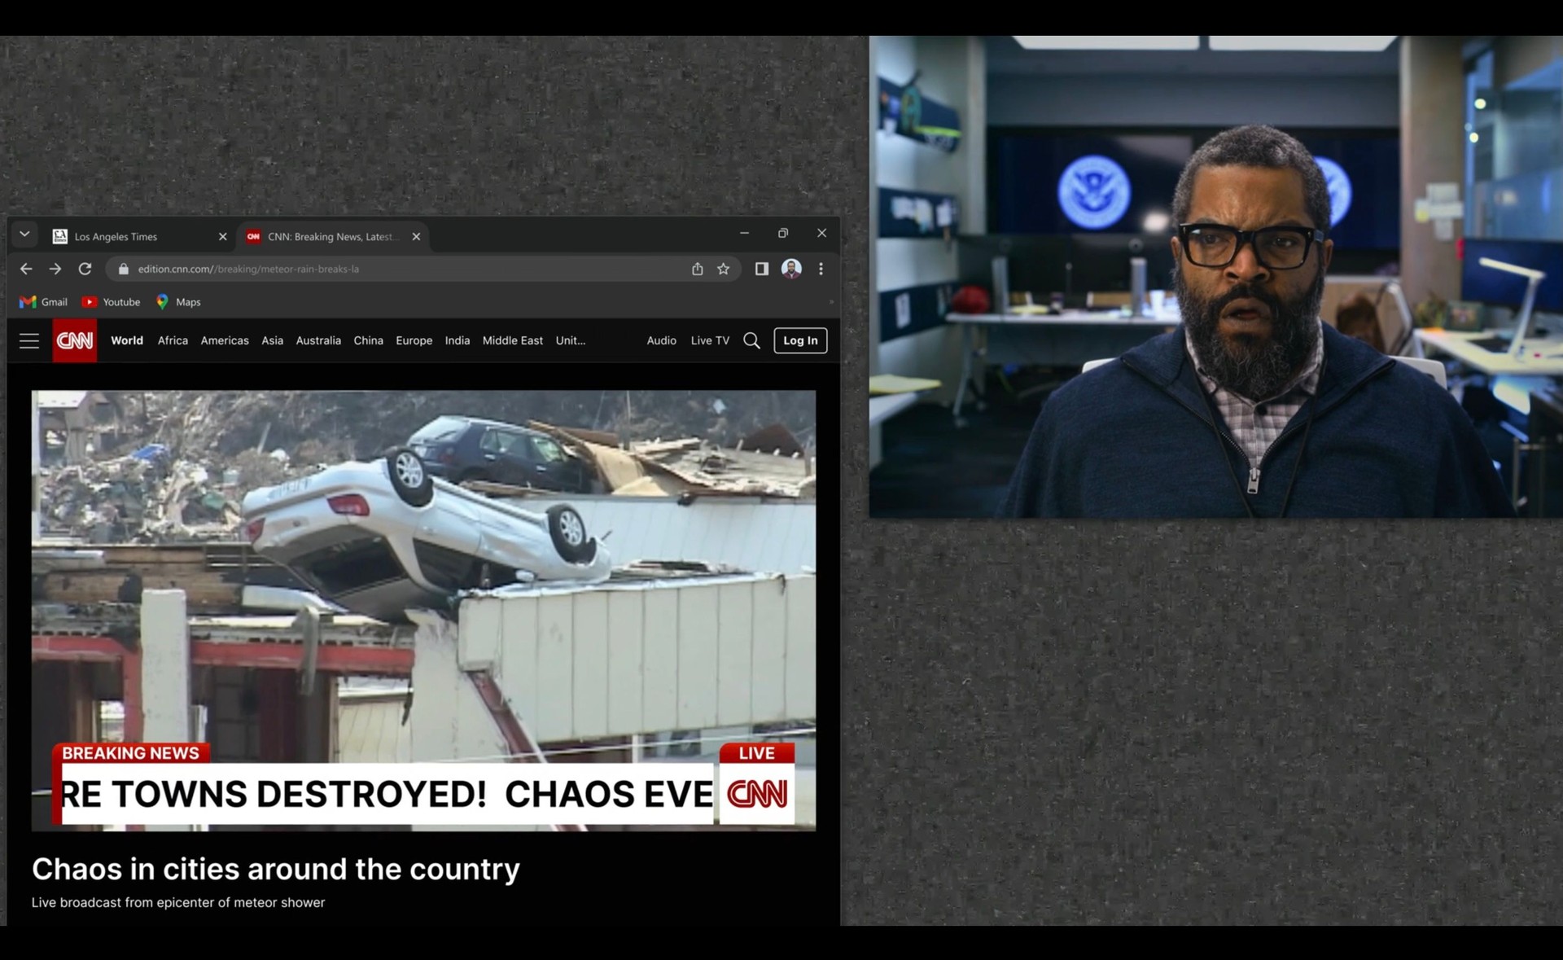
Task: Close the CNN Breaking News tab
Action: coord(416,237)
